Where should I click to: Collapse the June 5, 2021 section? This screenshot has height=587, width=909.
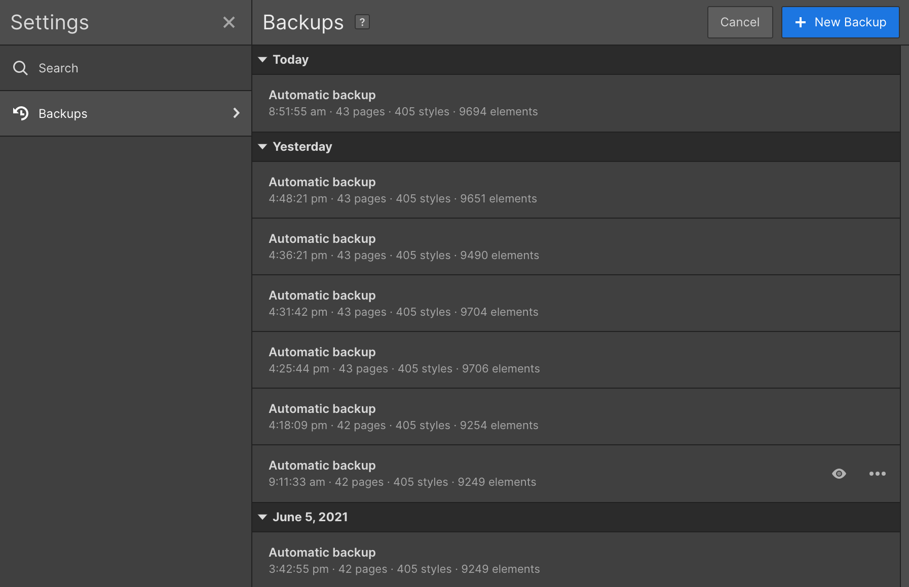click(x=262, y=517)
